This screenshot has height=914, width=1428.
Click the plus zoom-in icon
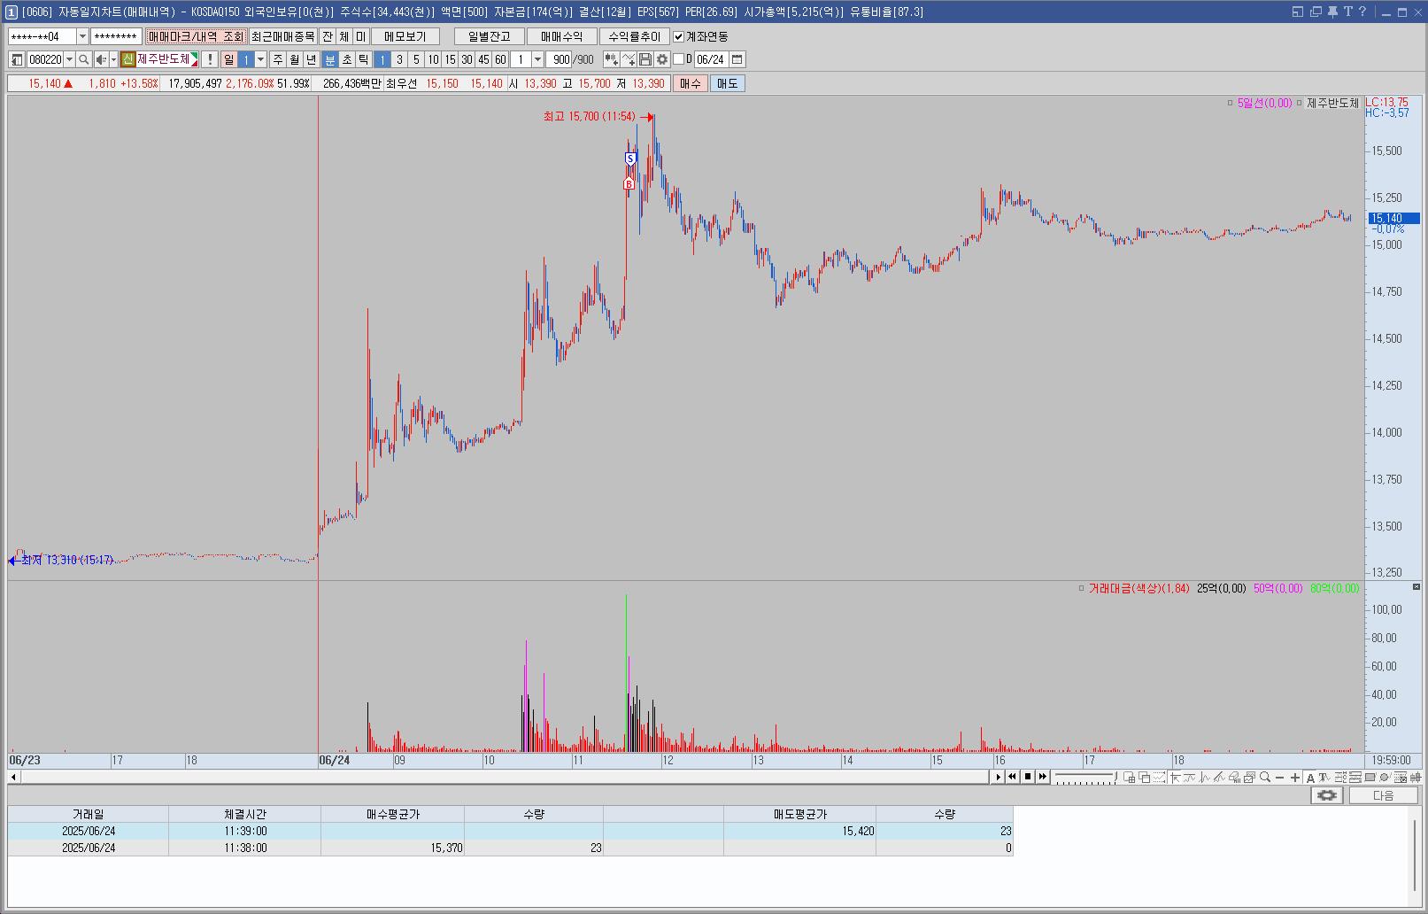pos(1295,777)
